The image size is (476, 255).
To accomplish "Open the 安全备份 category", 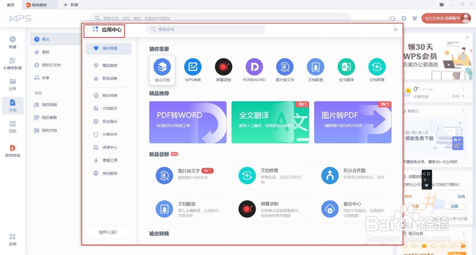I will 109,121.
